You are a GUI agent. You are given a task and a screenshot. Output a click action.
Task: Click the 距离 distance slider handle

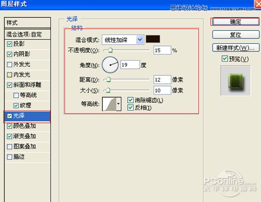click(x=109, y=80)
